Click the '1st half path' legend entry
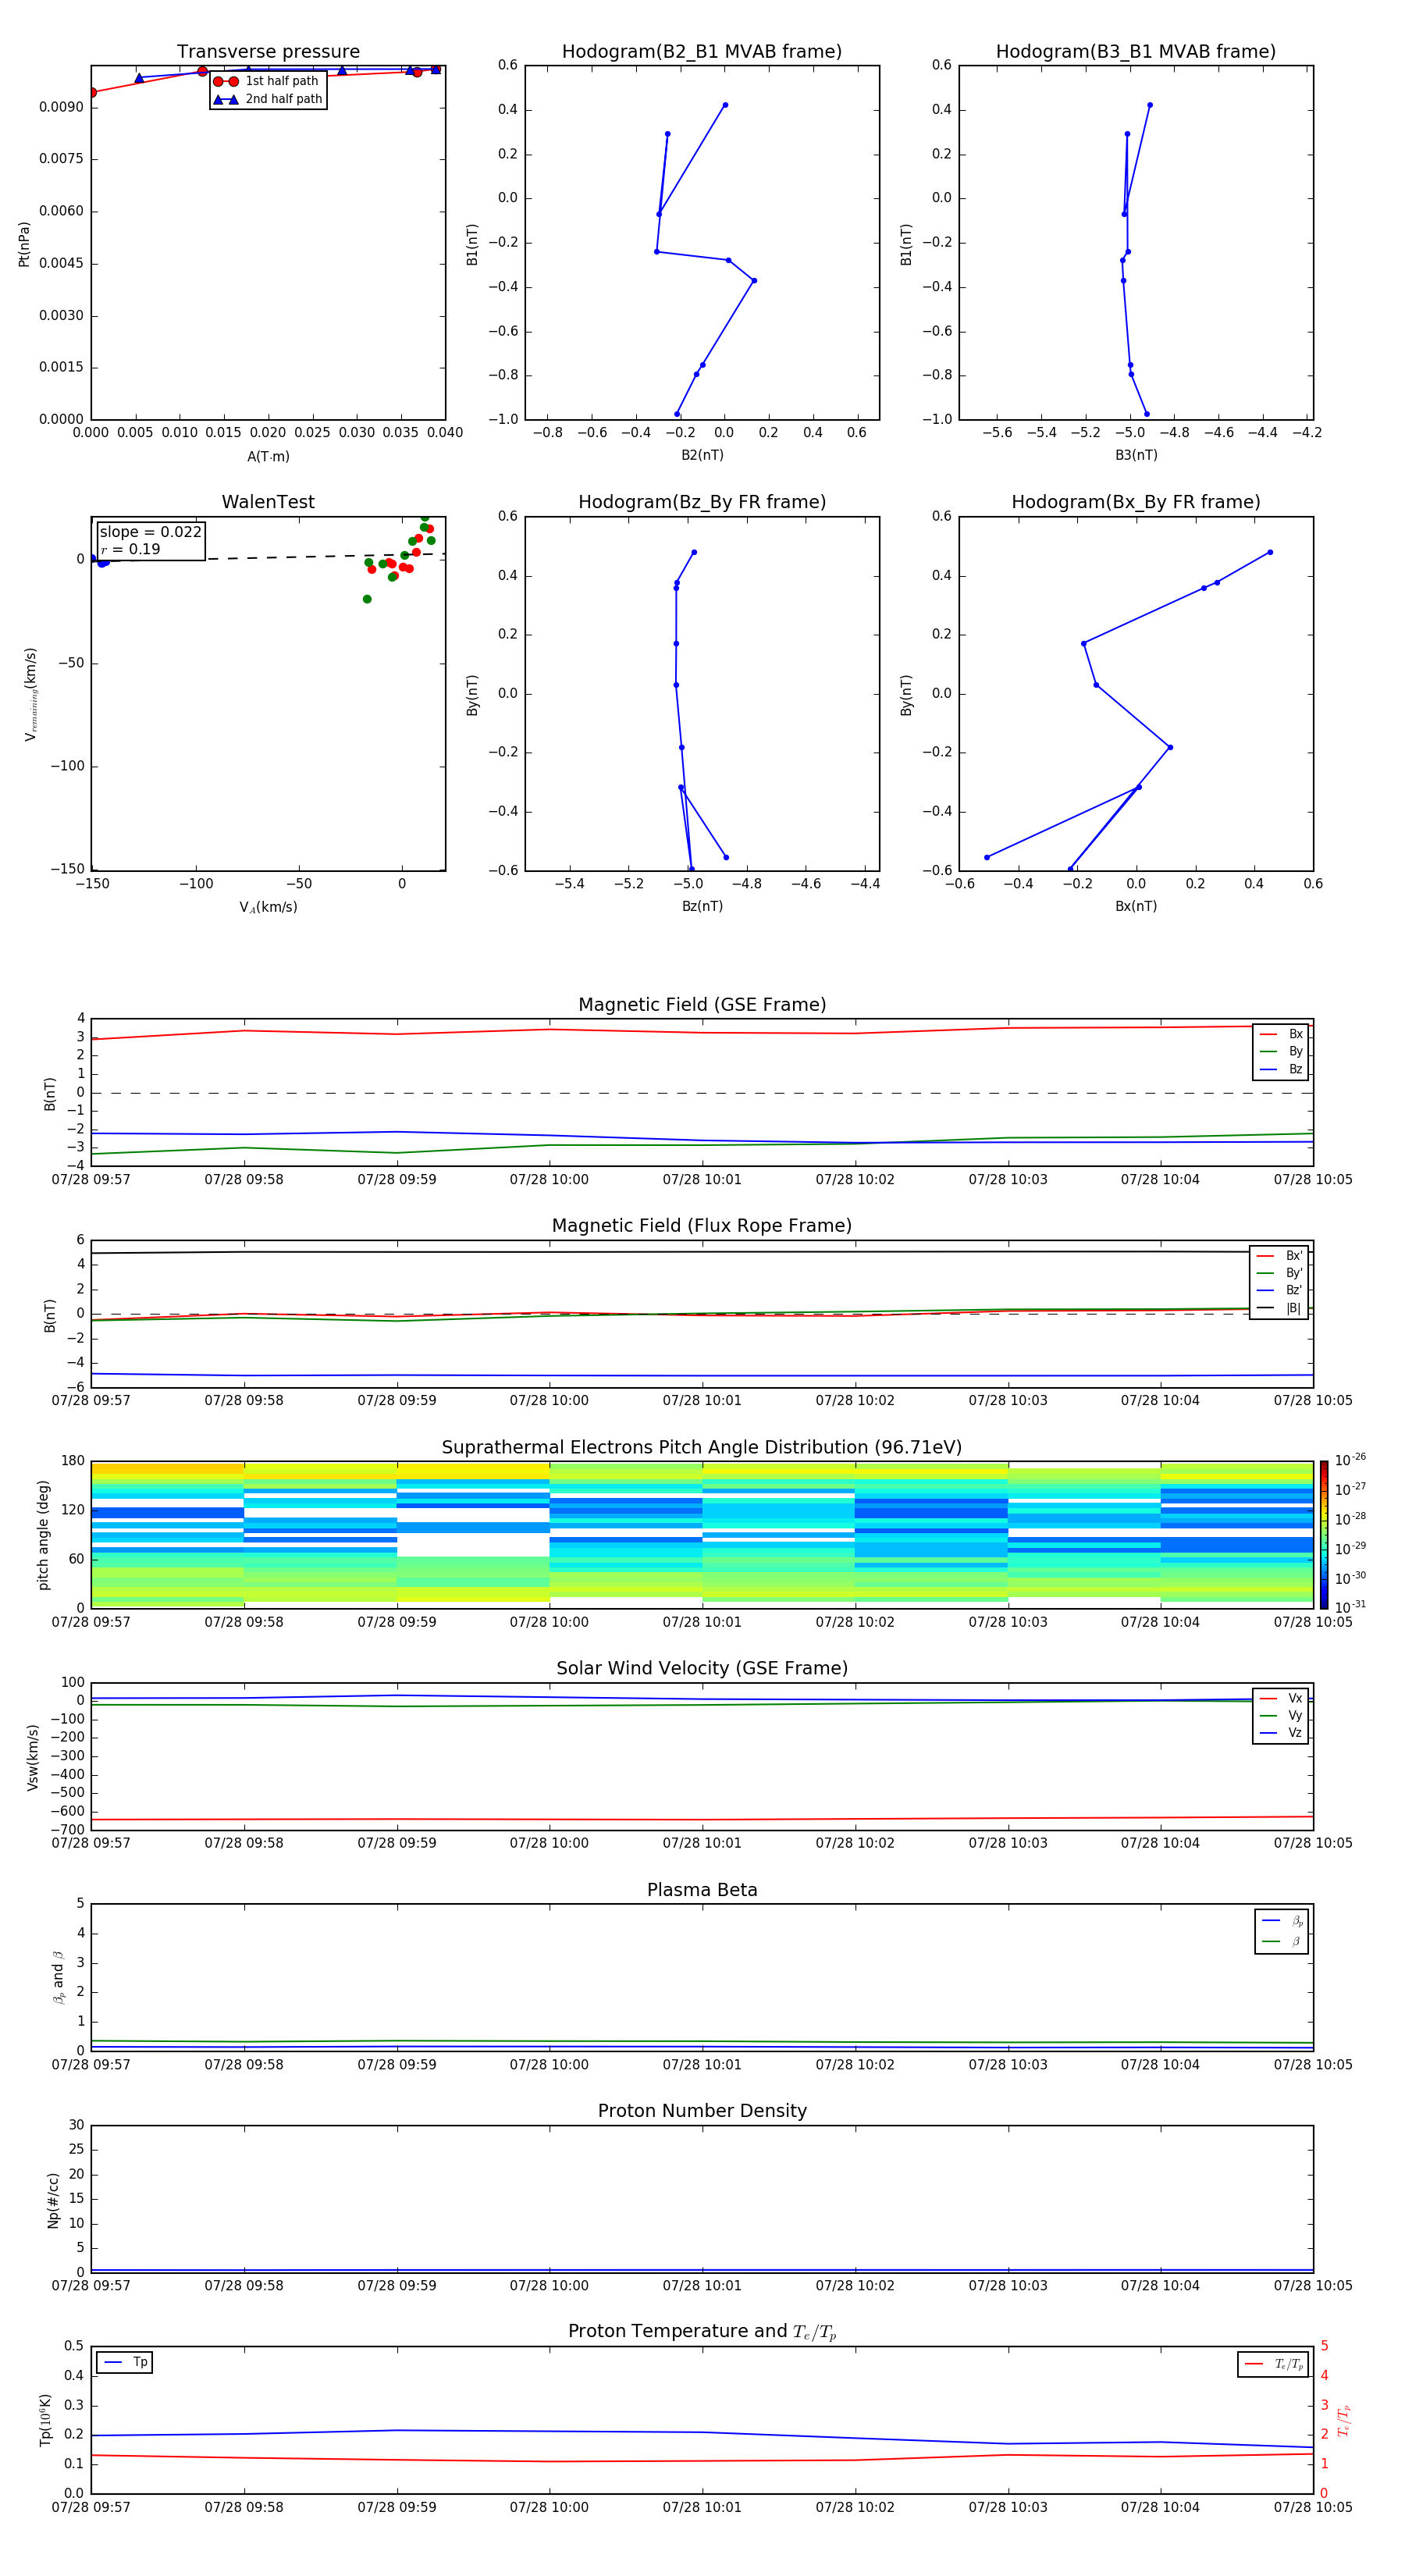The image size is (1405, 2576). [x=266, y=81]
